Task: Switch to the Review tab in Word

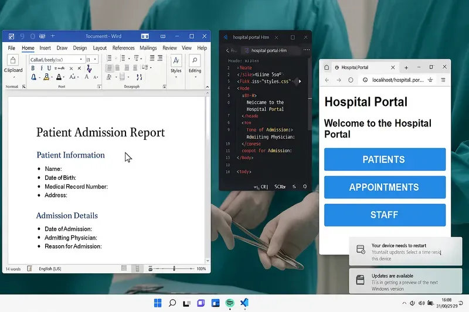Action: [169, 48]
